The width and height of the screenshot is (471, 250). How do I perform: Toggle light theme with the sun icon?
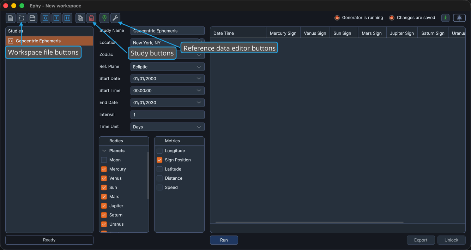[459, 18]
